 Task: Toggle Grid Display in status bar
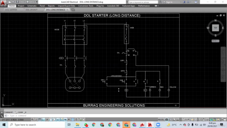[39, 119]
